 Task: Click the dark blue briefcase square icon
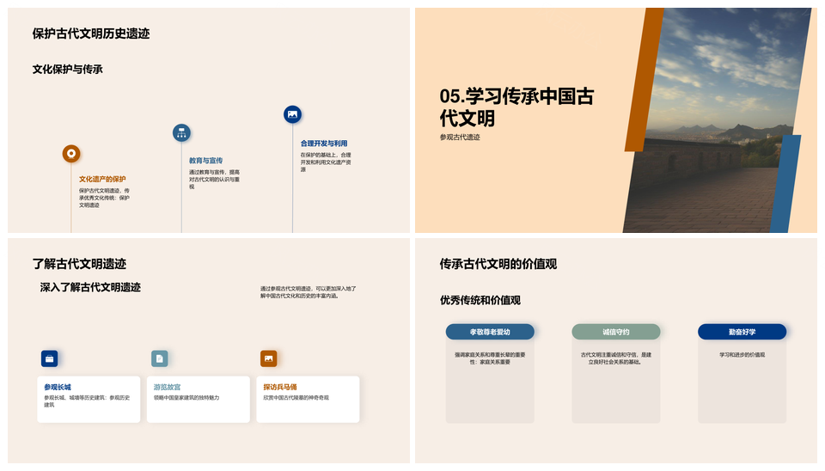click(50, 358)
